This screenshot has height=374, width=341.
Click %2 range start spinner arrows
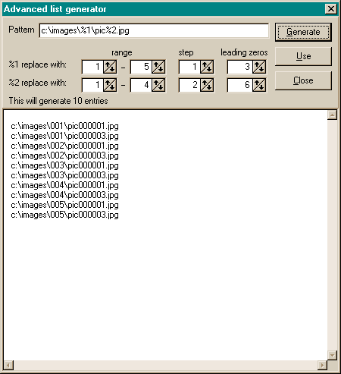[x=110, y=85]
